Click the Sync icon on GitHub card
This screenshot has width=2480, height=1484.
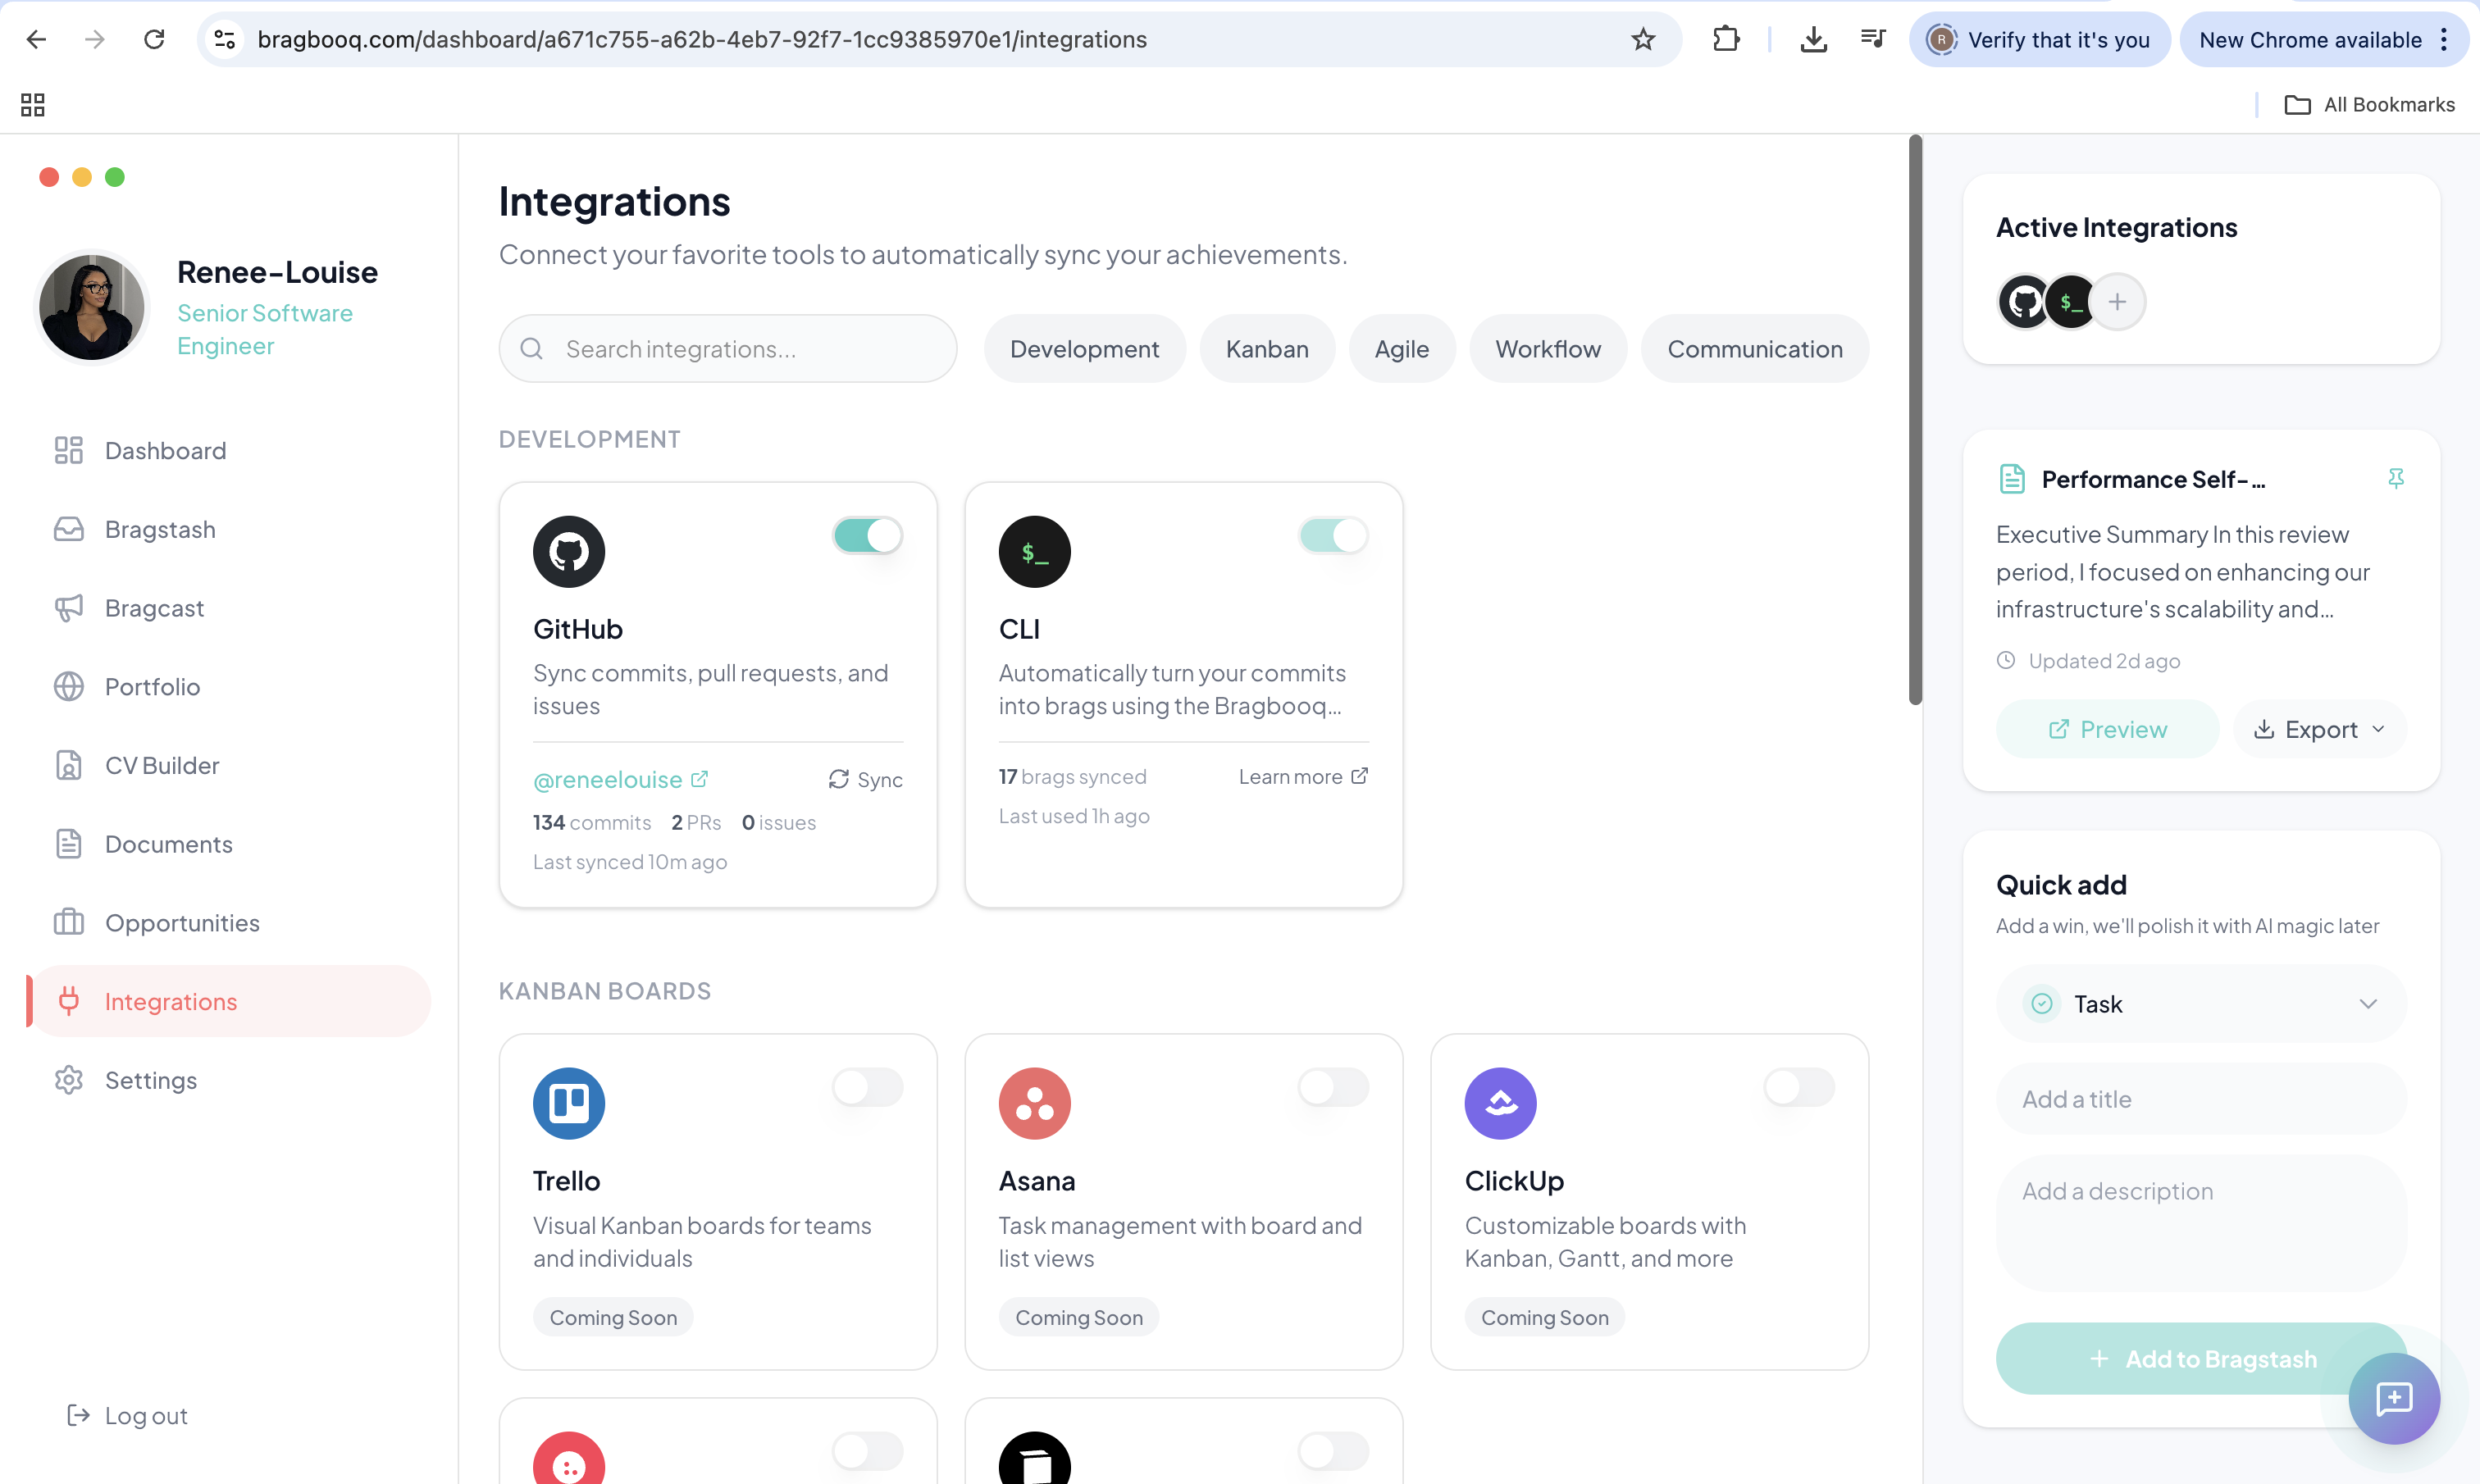[839, 779]
